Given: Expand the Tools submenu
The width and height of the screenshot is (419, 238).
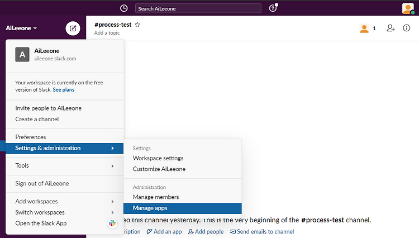Looking at the screenshot, I should tap(65, 165).
